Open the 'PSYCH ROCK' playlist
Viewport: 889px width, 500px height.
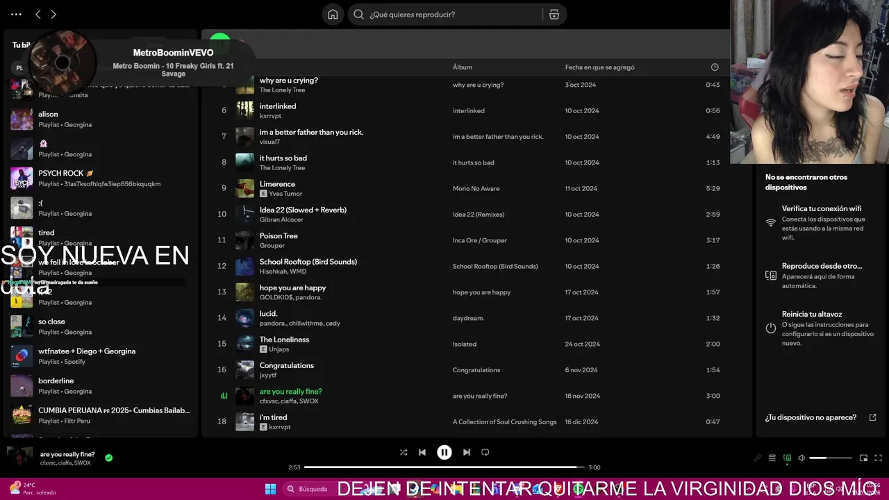point(101,178)
